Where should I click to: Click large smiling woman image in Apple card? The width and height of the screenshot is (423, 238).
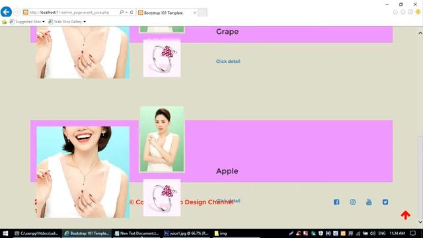tap(83, 172)
